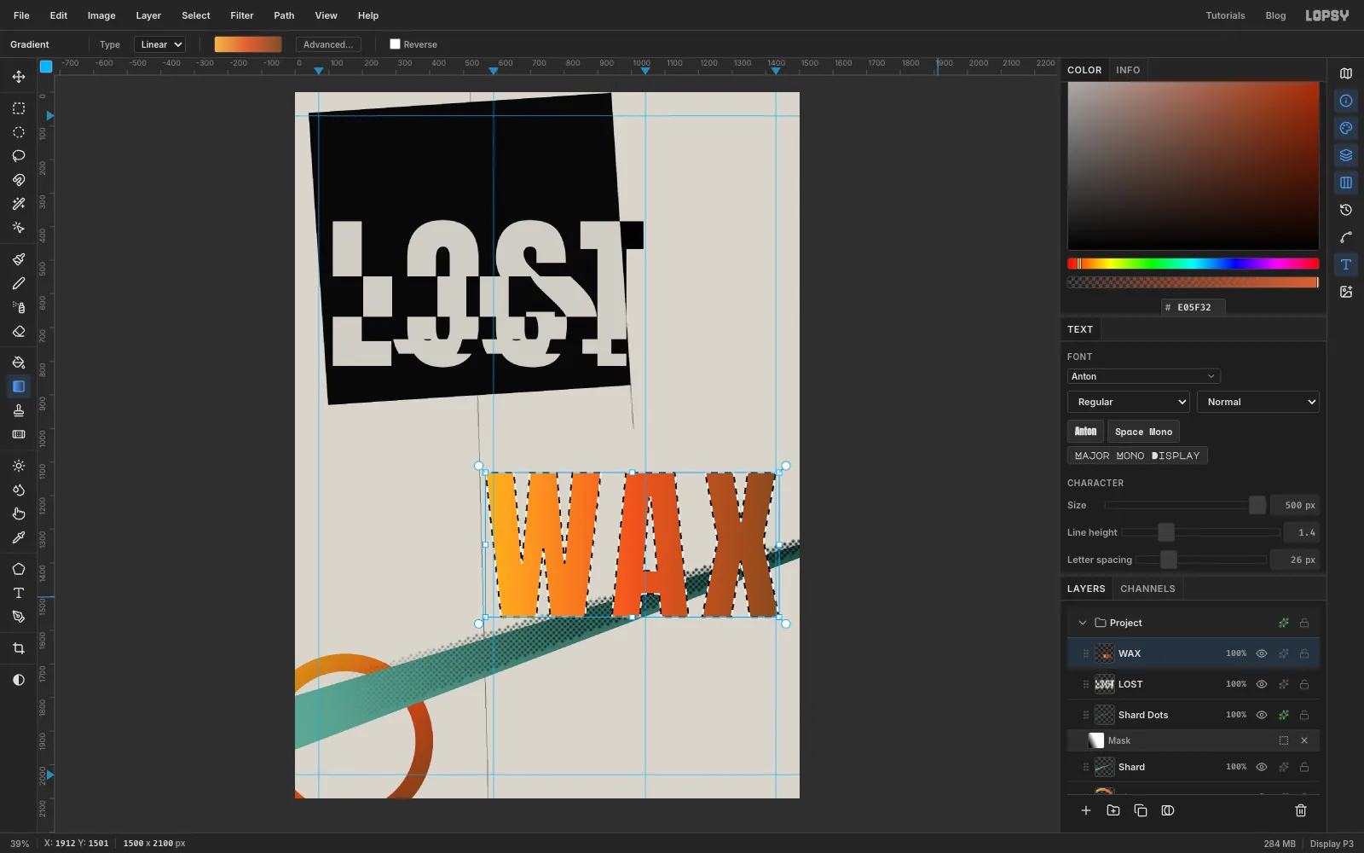Click the half-filled contrast circle tool
The height and width of the screenshot is (853, 1364).
point(19,680)
